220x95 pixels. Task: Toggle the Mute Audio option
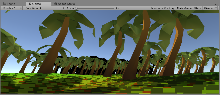184,8
